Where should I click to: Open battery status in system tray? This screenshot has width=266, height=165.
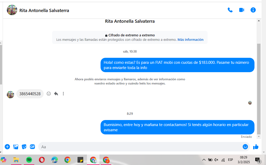[210, 160]
